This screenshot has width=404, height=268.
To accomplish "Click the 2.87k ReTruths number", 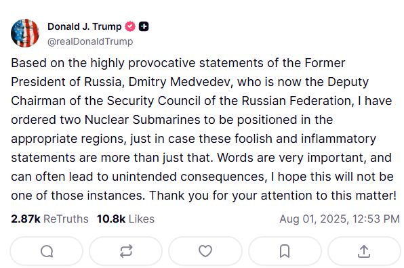I will 26,219.
